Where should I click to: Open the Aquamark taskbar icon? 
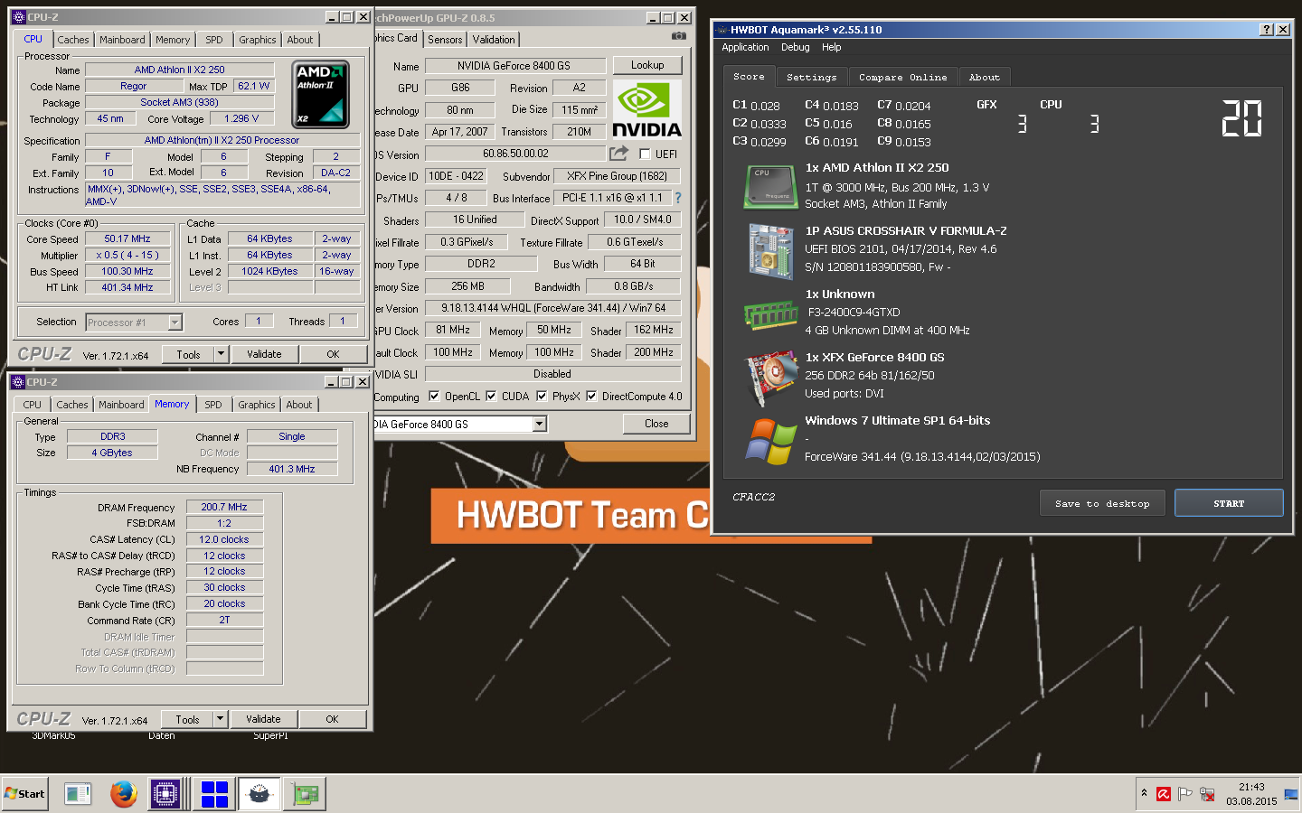click(x=259, y=794)
